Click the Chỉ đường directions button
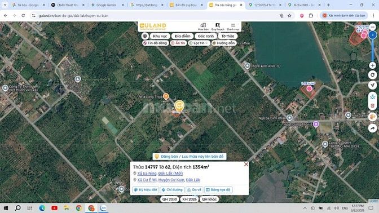 [172, 190]
